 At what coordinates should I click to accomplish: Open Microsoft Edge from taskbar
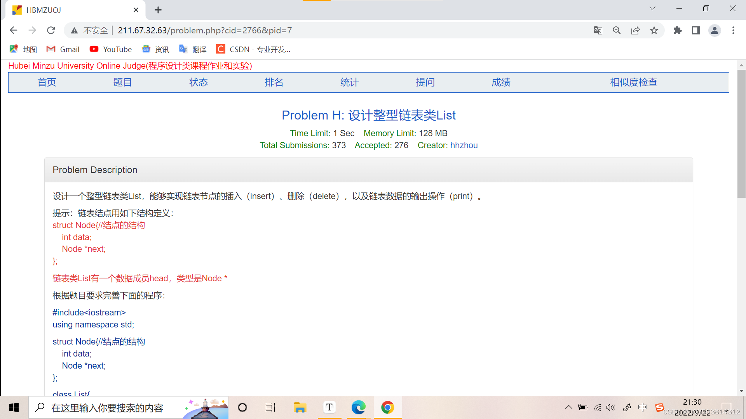point(358,407)
